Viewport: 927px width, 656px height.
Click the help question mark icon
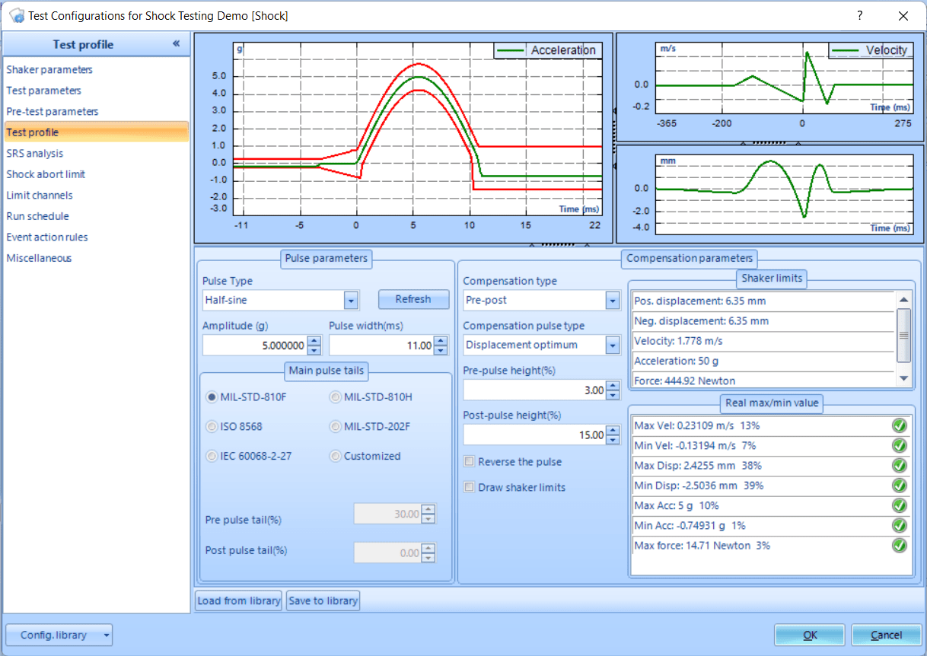click(860, 15)
